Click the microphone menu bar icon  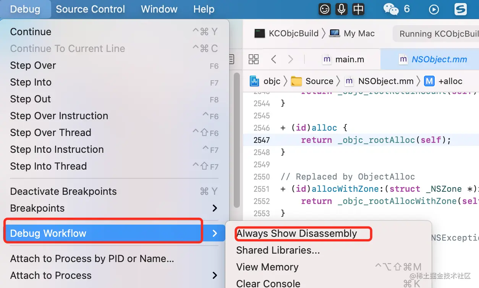point(341,9)
